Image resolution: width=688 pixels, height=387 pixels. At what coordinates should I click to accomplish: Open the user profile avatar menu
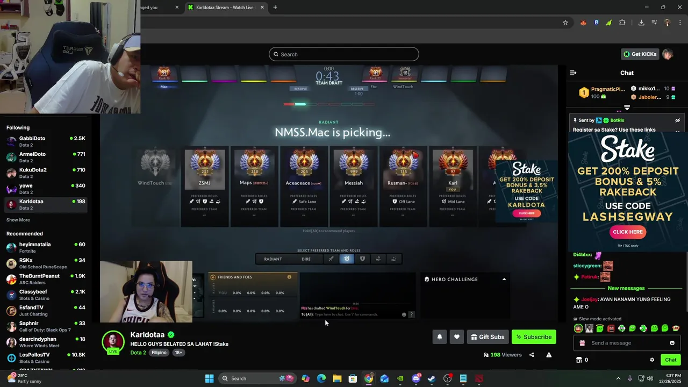click(668, 54)
